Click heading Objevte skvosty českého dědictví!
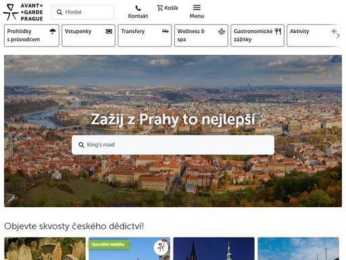346x260 pixels. coord(74,226)
